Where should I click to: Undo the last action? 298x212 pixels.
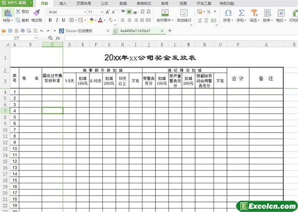[x=42, y=31]
